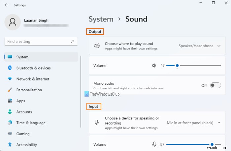Click the Personalization paintbrush icon
Screen dimensions: 231x151
[x=10, y=90]
